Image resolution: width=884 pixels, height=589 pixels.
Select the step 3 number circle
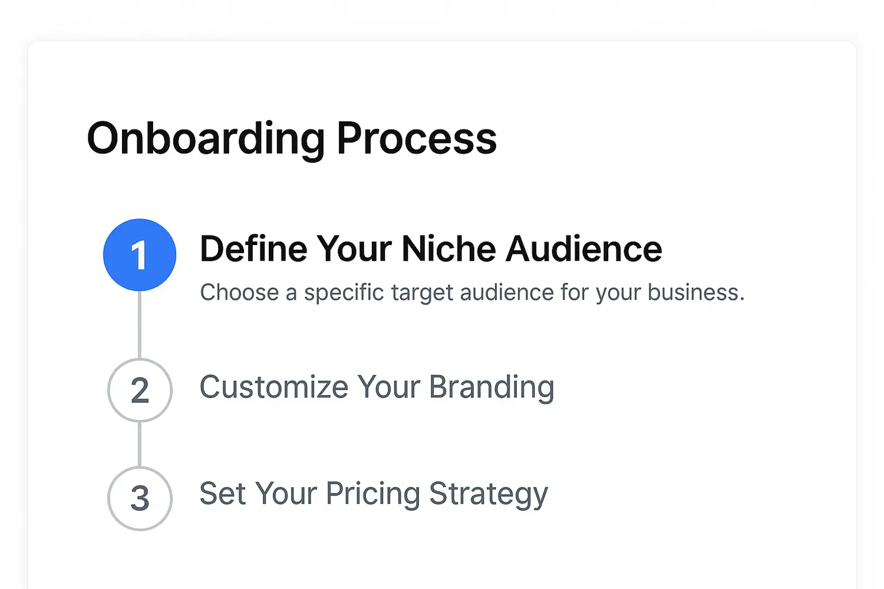click(140, 498)
